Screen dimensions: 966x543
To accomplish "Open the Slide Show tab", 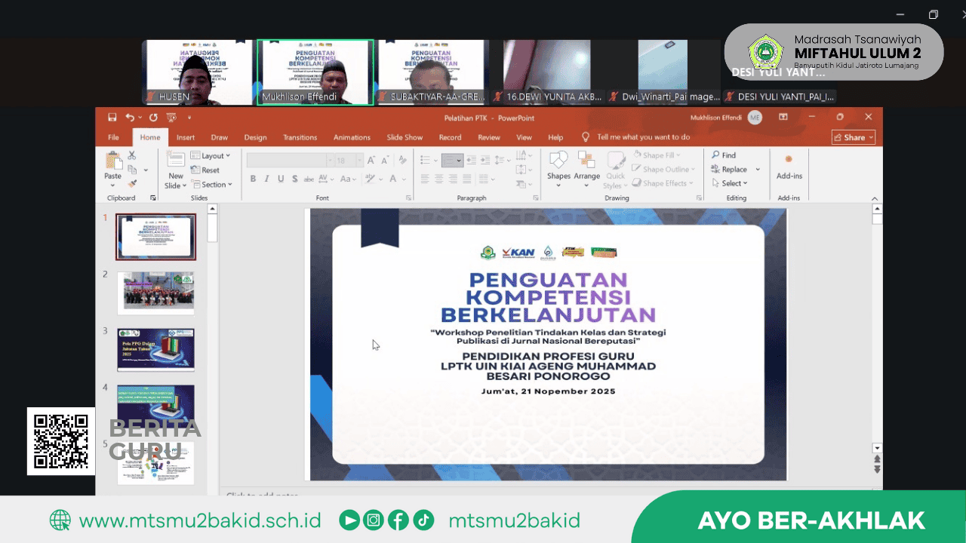I will [x=405, y=137].
